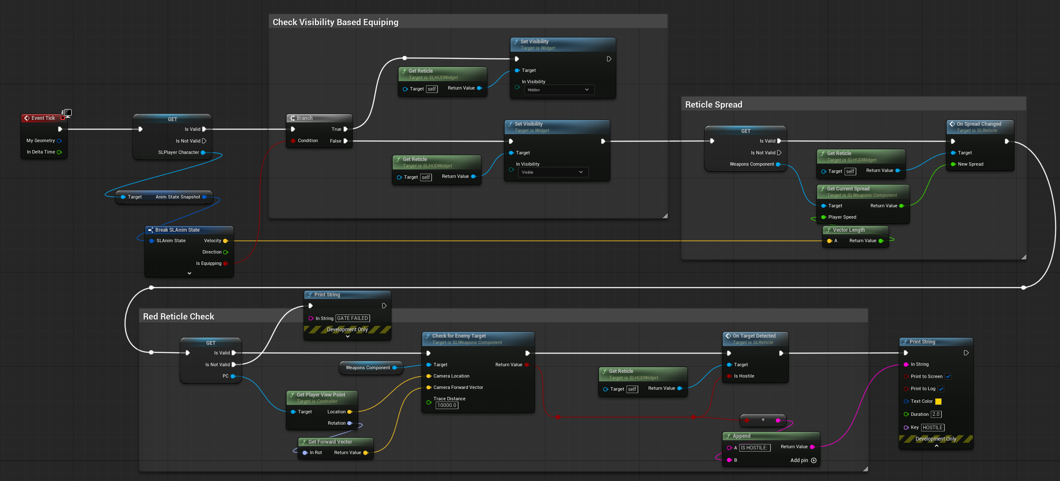The image size is (1060, 481).
Task: Click the Anim State Snapshot variable node
Action: point(164,197)
